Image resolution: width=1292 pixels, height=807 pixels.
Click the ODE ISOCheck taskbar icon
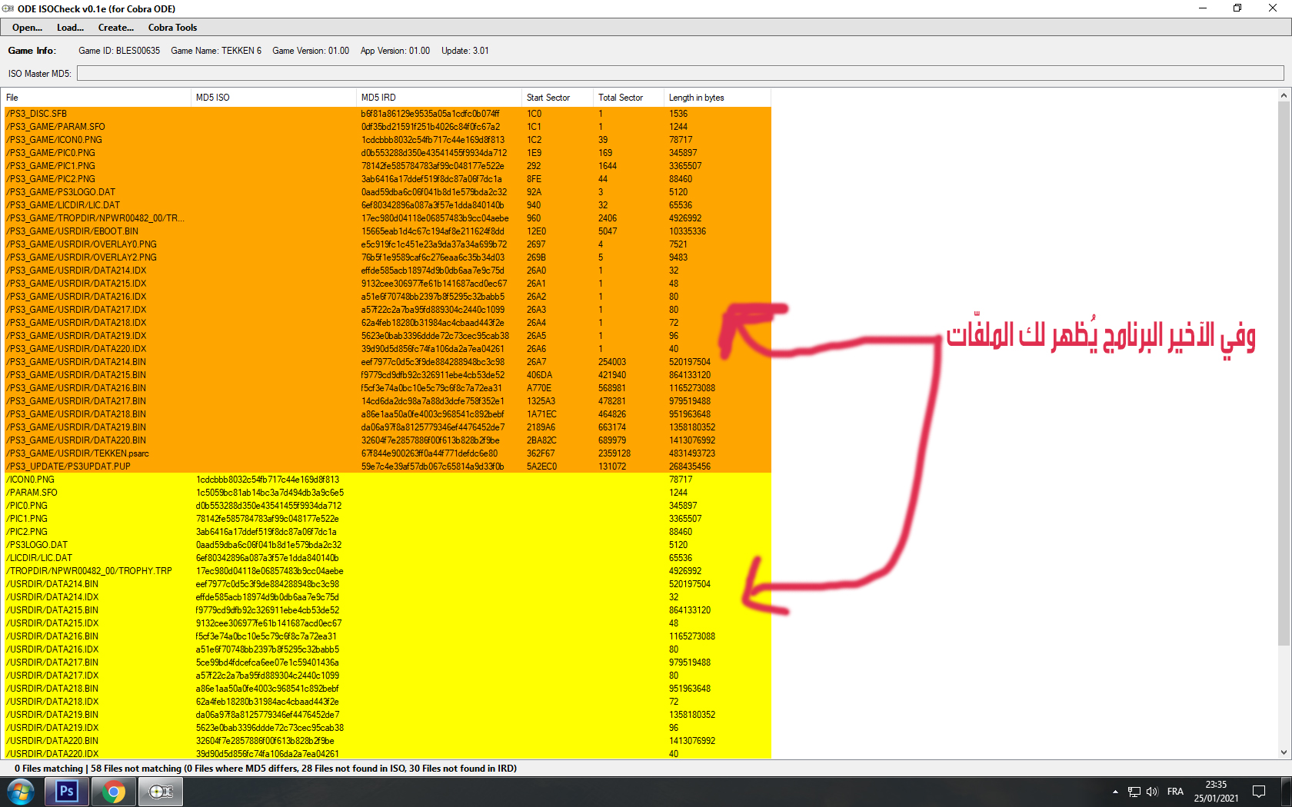[161, 791]
